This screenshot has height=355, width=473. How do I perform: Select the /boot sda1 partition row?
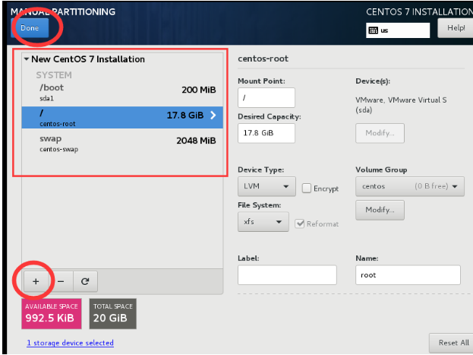tap(122, 93)
